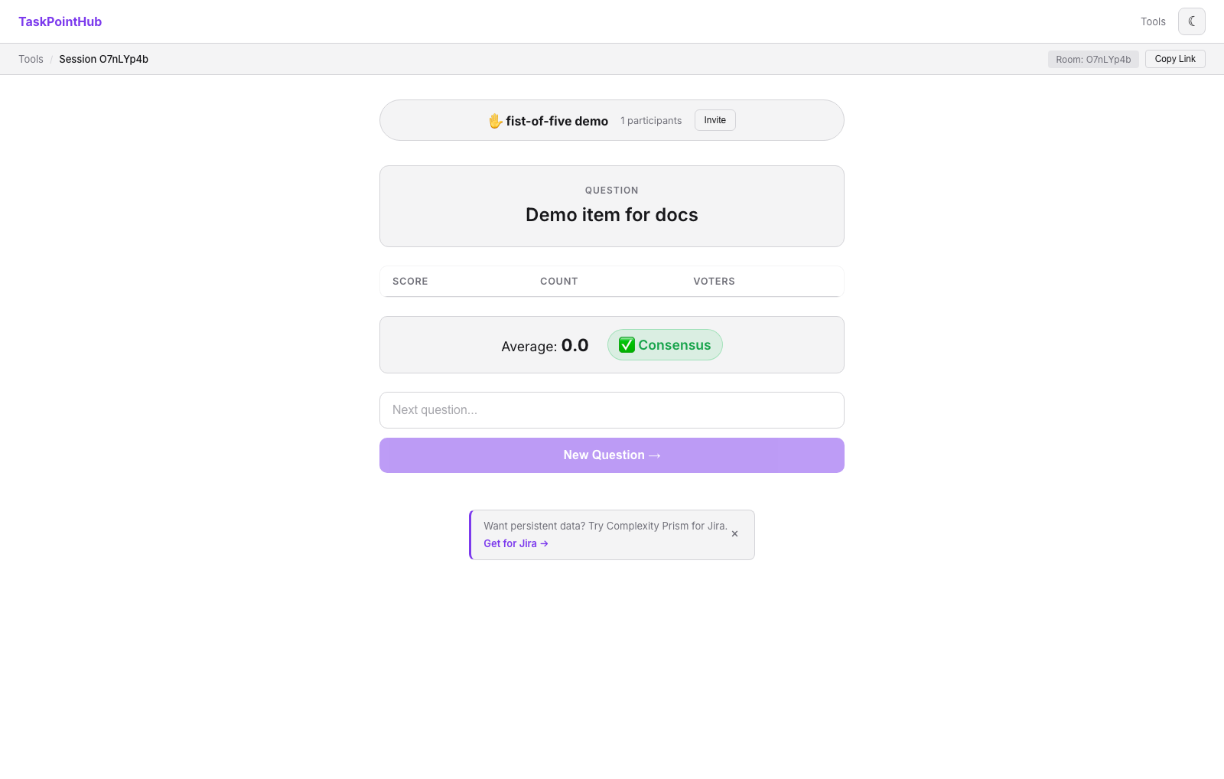Go to Tools breadcrumb link

point(31,59)
